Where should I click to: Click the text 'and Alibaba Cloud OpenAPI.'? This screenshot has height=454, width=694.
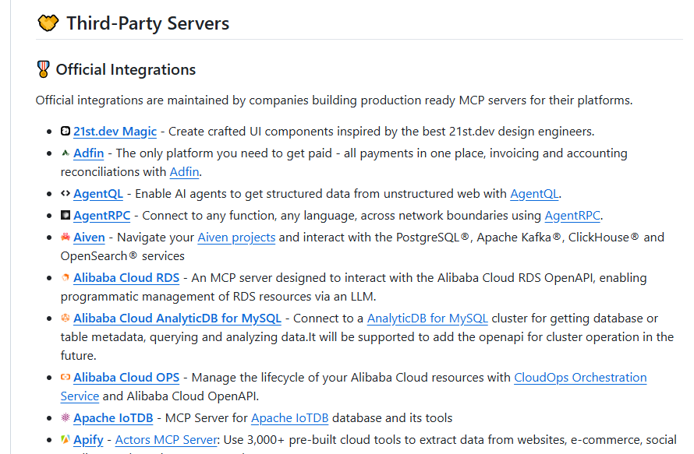(181, 396)
